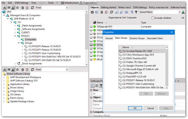The width and height of the screenshot is (188, 119).
Task: Go forward with the Objects pane forward arrow
Action: [97, 12]
